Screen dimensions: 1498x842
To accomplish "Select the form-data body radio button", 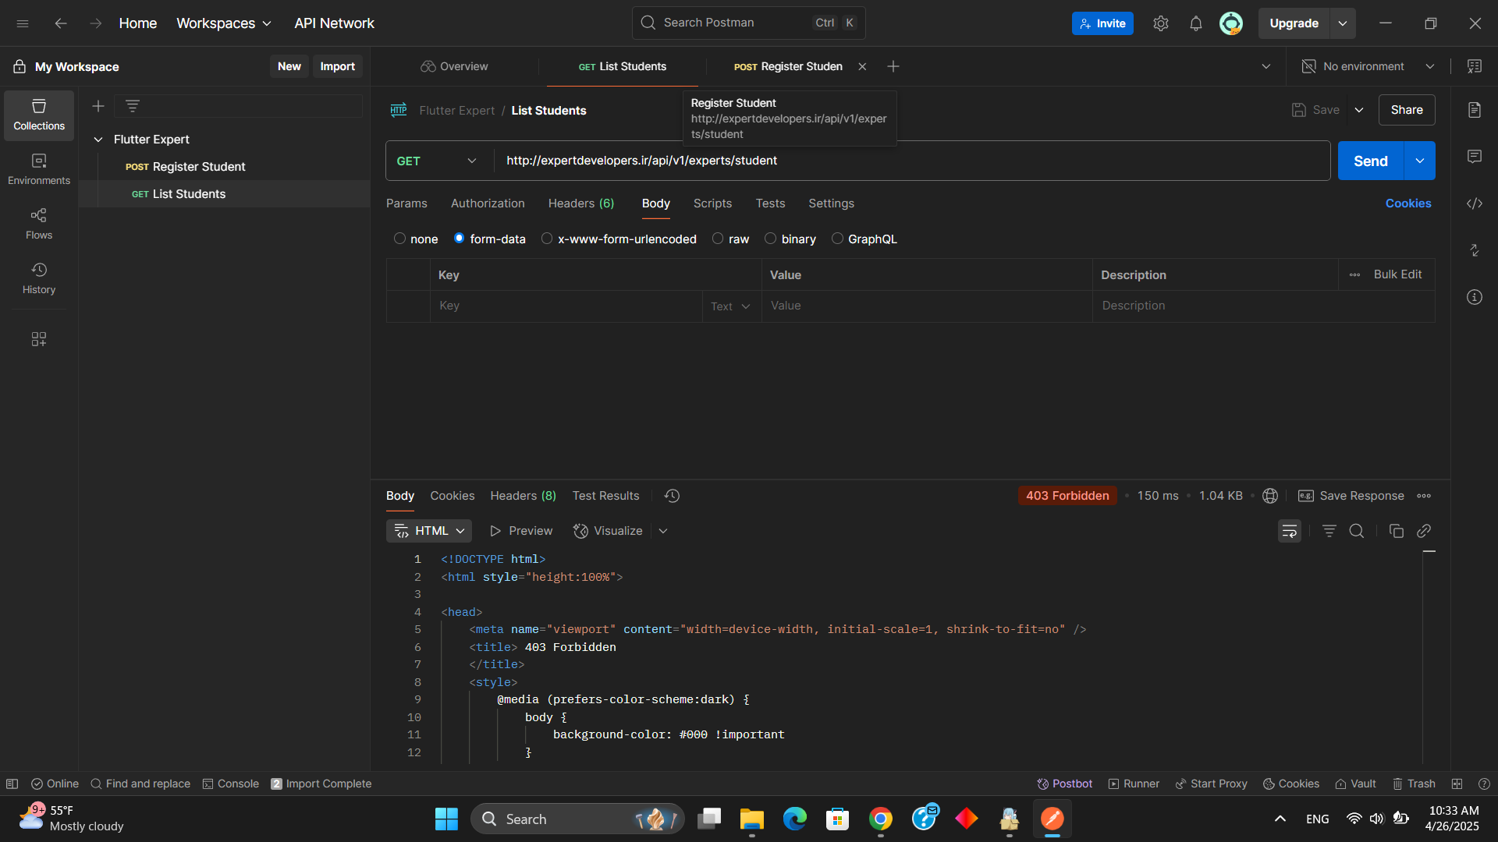I will coord(459,239).
